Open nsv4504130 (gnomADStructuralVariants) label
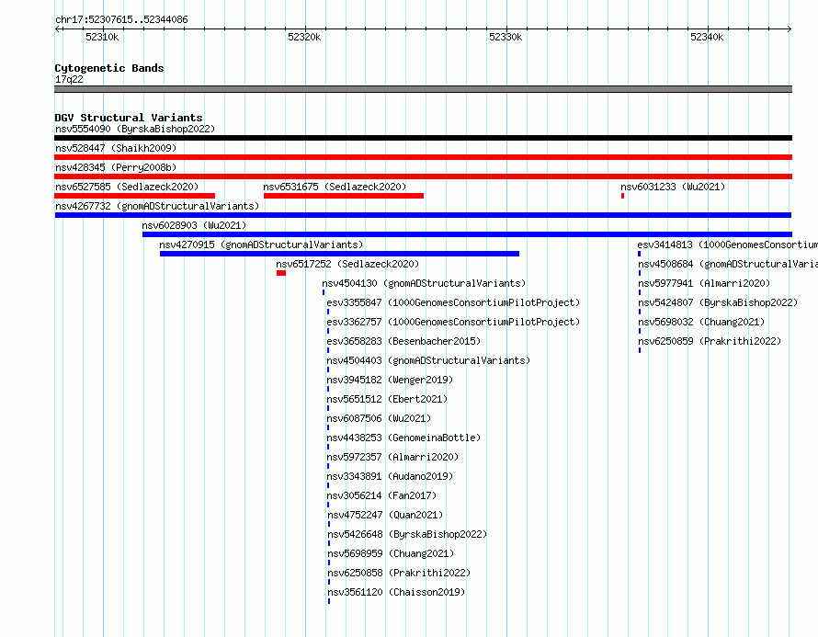 click(x=424, y=283)
